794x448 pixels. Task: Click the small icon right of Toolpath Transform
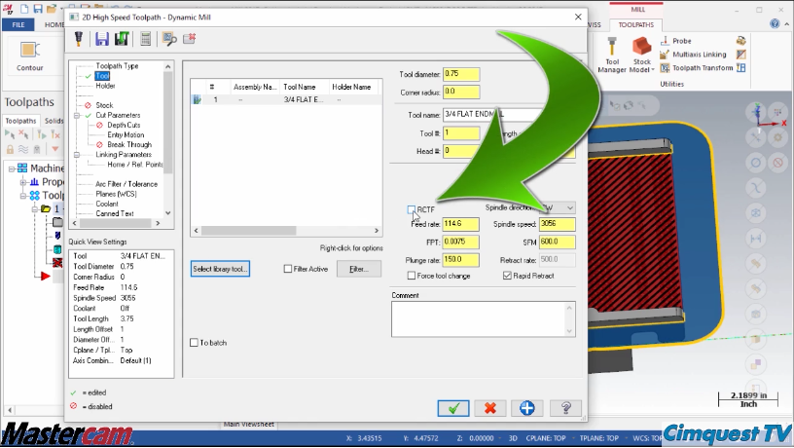[740, 67]
